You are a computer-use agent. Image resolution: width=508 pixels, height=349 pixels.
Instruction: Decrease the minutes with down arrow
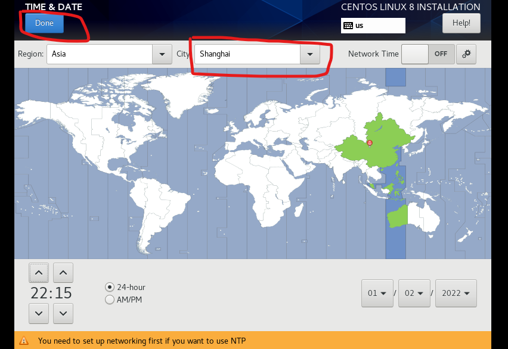pyautogui.click(x=63, y=313)
